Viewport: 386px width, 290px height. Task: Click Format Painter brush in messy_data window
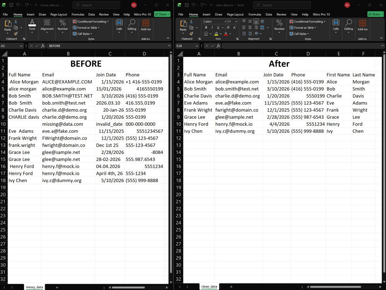[16, 33]
